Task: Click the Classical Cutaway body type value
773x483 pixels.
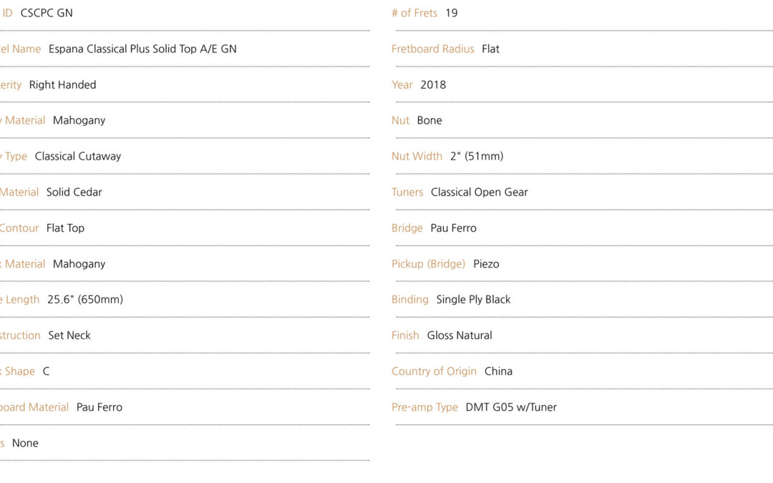Action: (78, 156)
